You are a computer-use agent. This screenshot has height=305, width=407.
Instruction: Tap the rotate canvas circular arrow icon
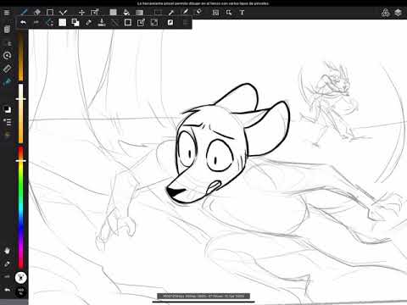(7, 55)
